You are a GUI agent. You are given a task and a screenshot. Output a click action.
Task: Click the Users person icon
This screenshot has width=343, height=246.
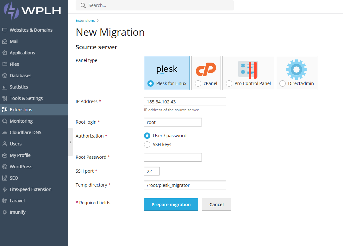5,144
